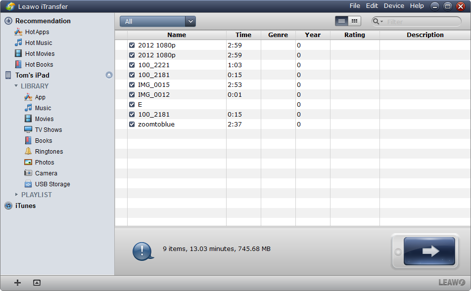The height and width of the screenshot is (291, 471).
Task: Open the Edit menu
Action: tap(372, 6)
